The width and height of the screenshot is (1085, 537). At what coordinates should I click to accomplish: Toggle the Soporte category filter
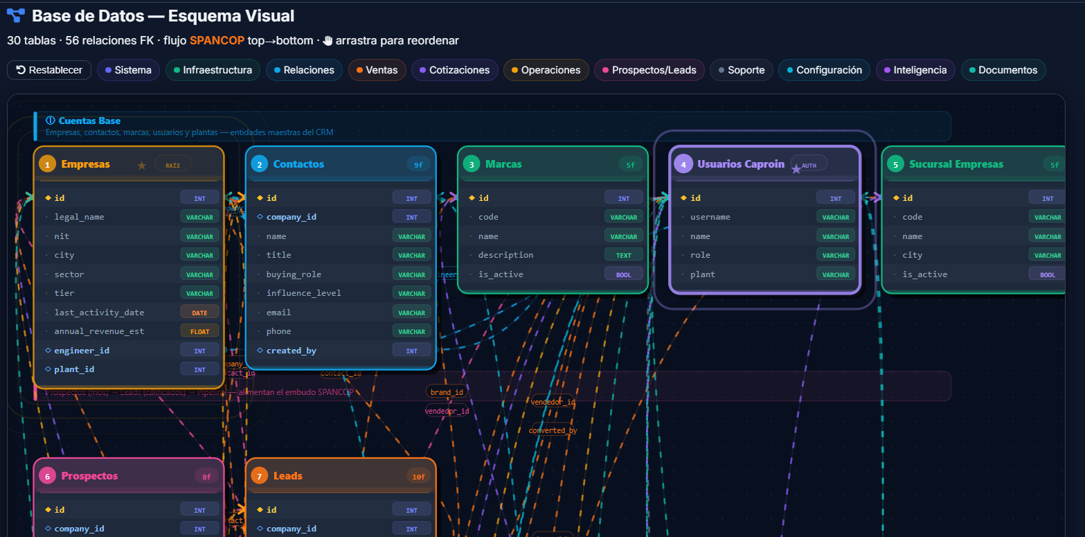(x=741, y=70)
